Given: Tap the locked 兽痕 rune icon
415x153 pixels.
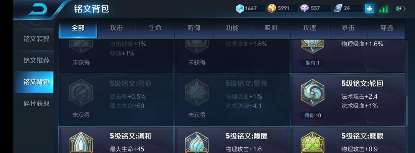Looking at the screenshot, I should [81, 93].
